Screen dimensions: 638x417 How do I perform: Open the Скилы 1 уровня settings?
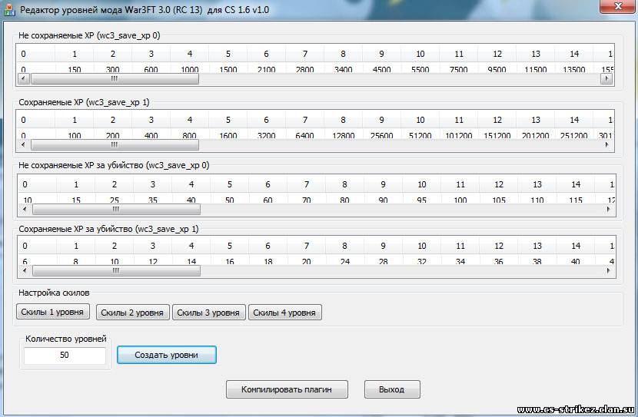pyautogui.click(x=53, y=312)
